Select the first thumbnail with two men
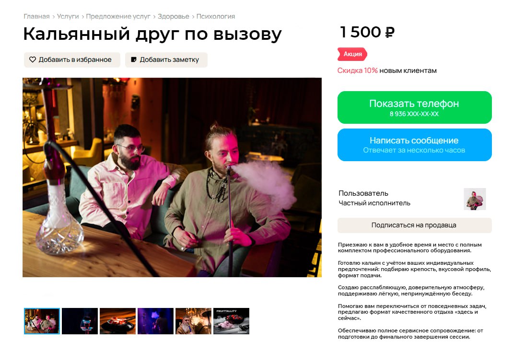This screenshot has width=513, height=342. pyautogui.click(x=42, y=321)
